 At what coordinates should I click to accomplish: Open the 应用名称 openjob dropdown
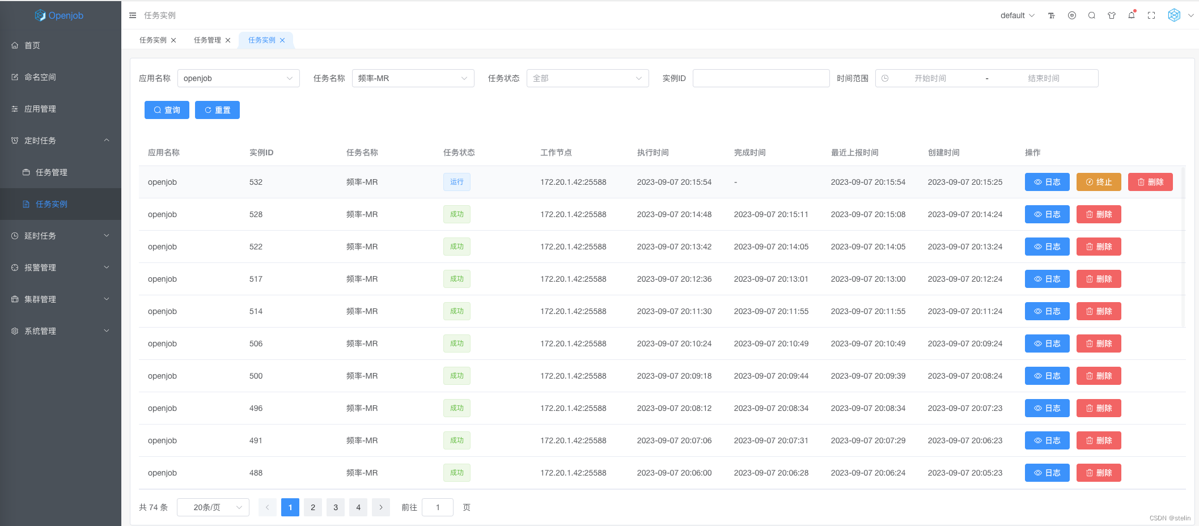coord(239,78)
